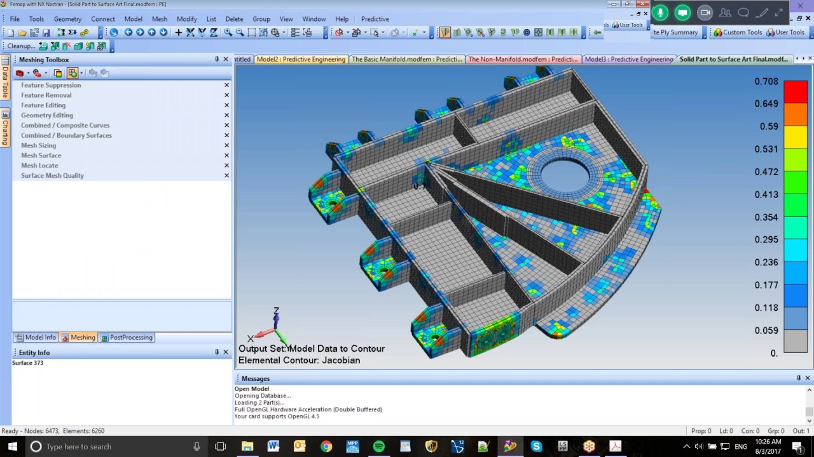The height and width of the screenshot is (457, 814).
Task: Toggle Mesh Locate tool off with its X
Action: point(226,166)
